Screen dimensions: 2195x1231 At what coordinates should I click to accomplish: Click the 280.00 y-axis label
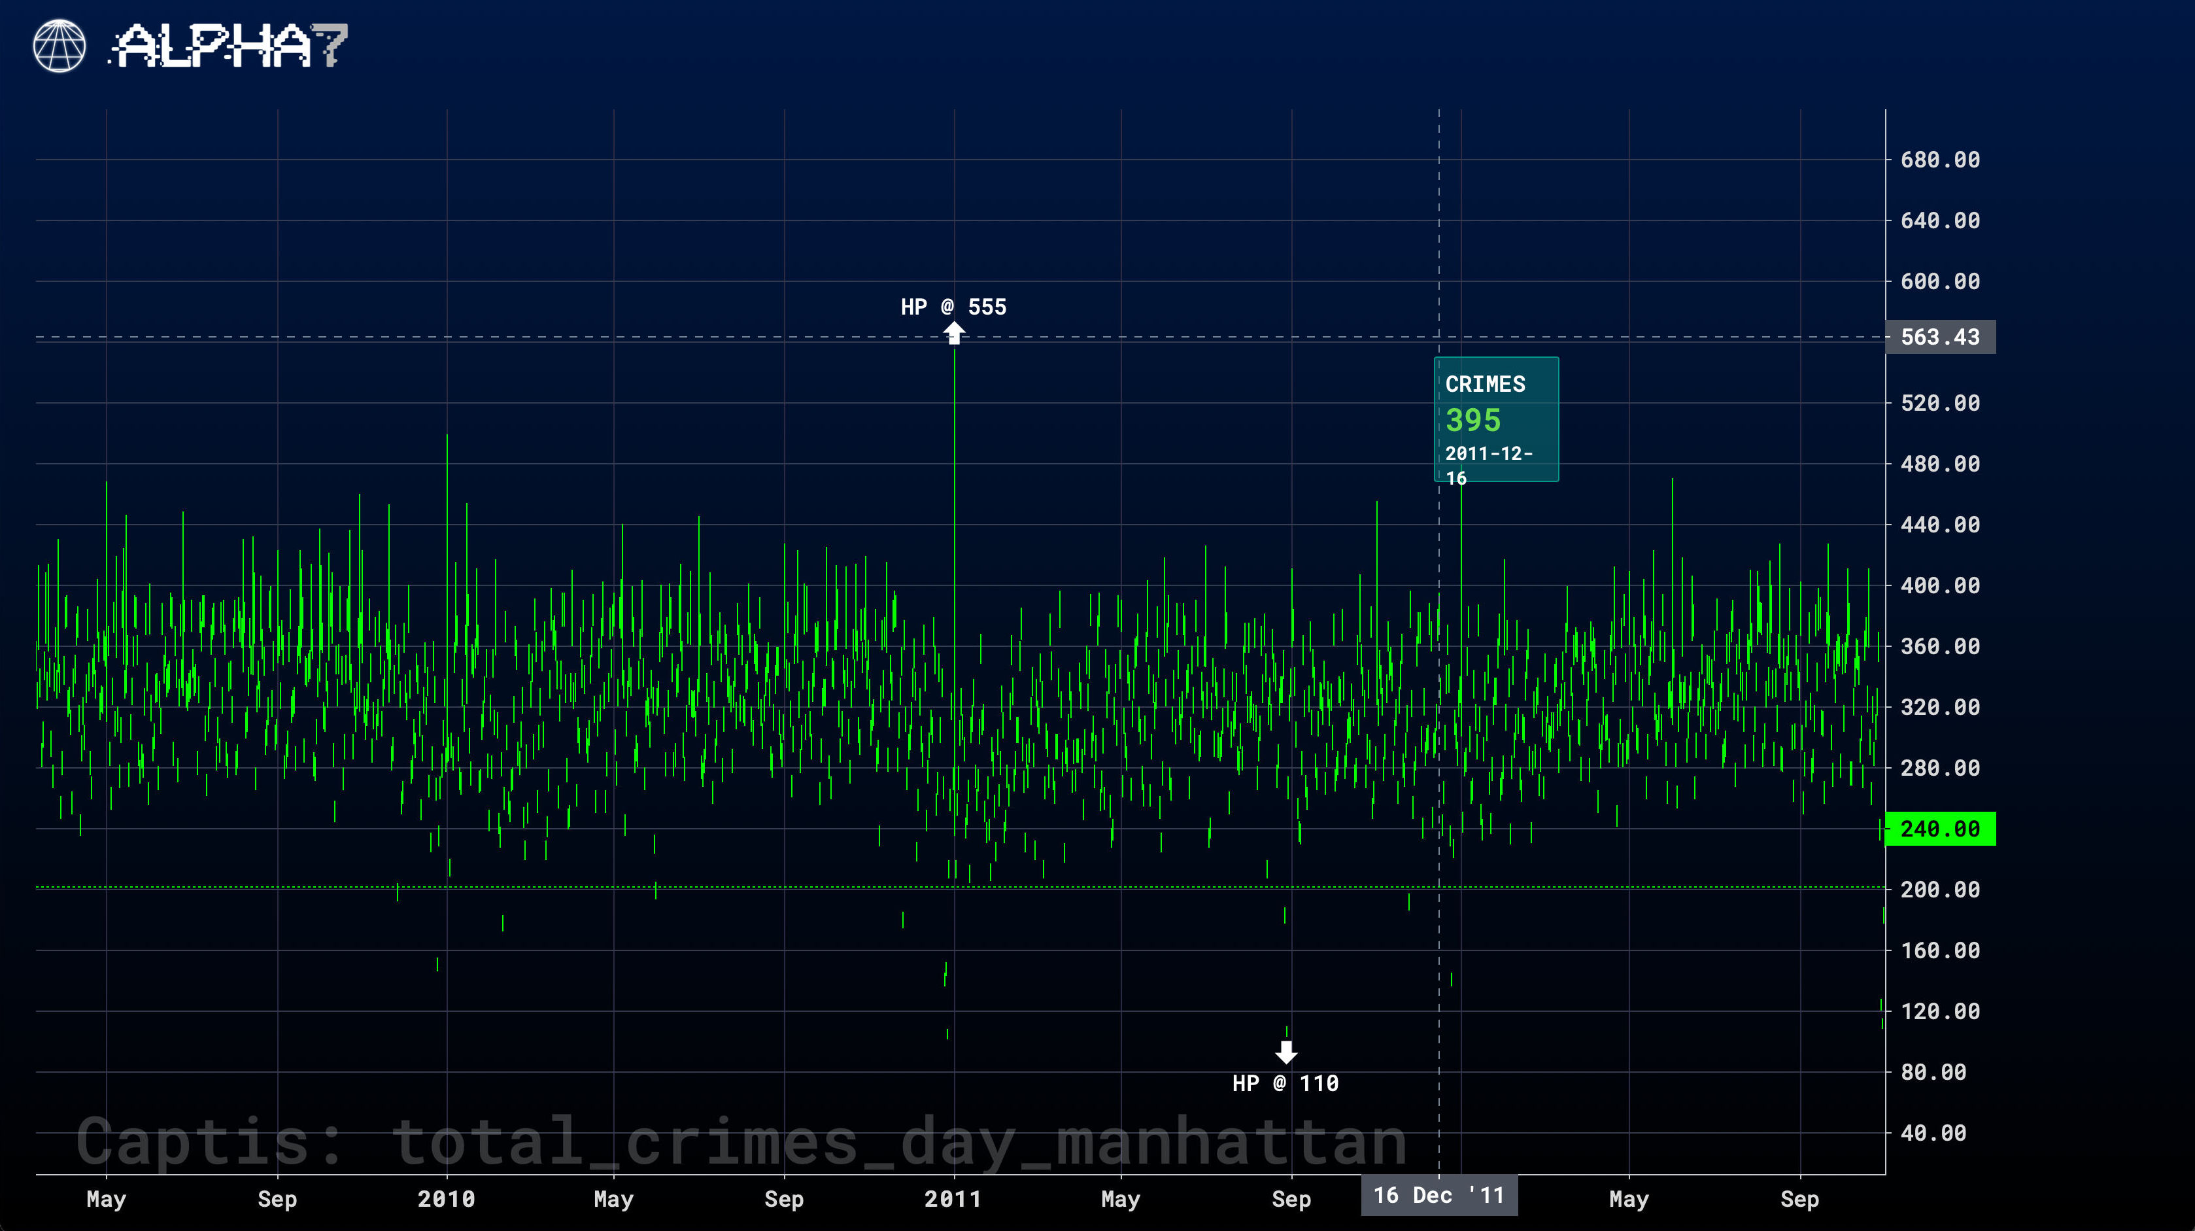[1940, 768]
